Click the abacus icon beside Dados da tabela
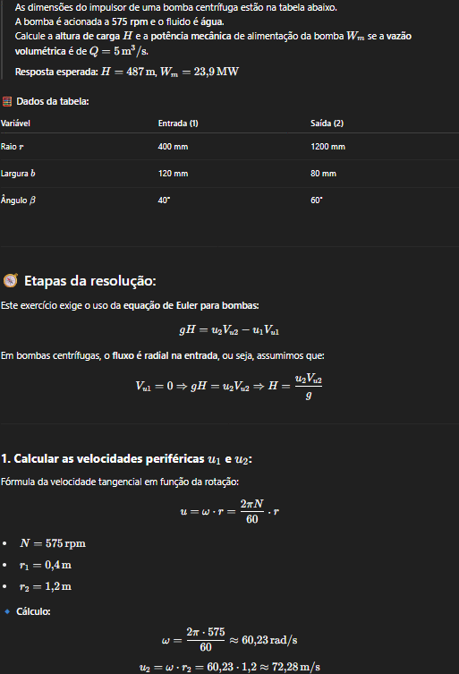459x674 pixels. coord(7,101)
